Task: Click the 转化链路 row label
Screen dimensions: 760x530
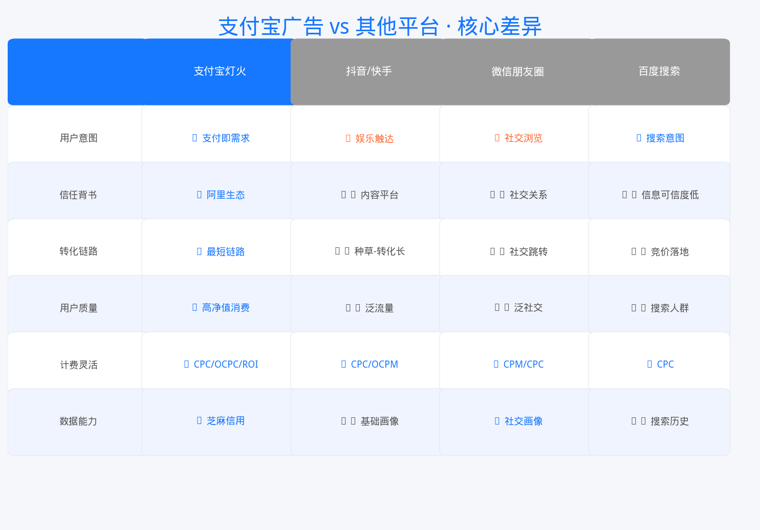Action: [x=79, y=251]
